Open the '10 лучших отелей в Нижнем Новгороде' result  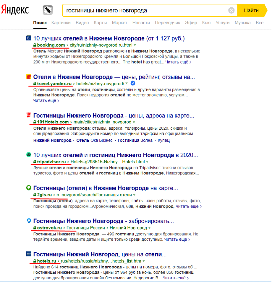109,38
